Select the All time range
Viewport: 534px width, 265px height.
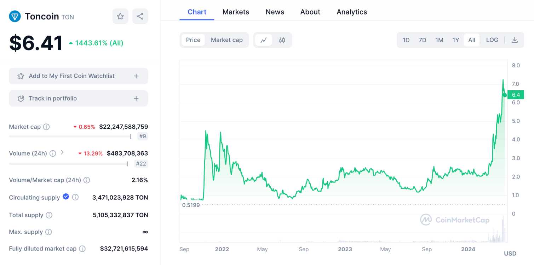point(472,40)
